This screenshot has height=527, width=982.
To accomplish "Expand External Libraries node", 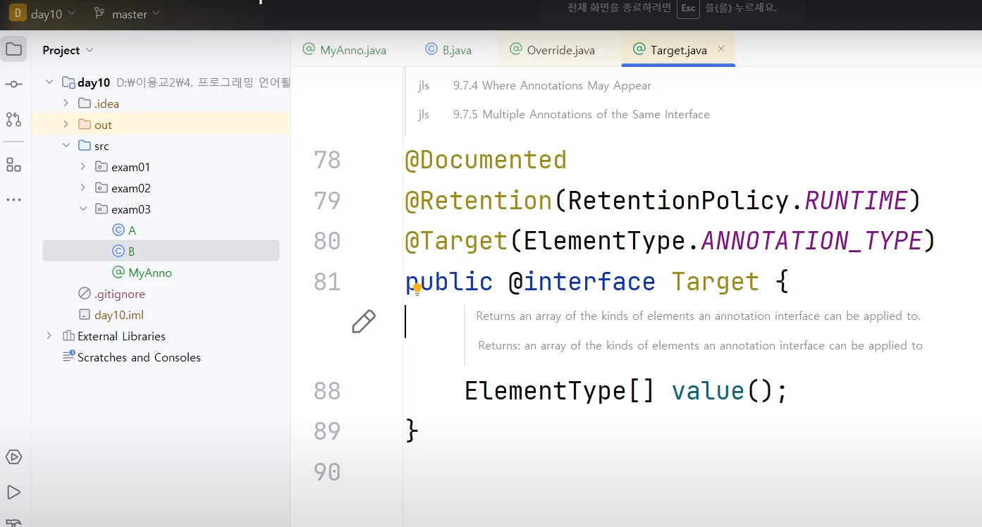I will 49,336.
